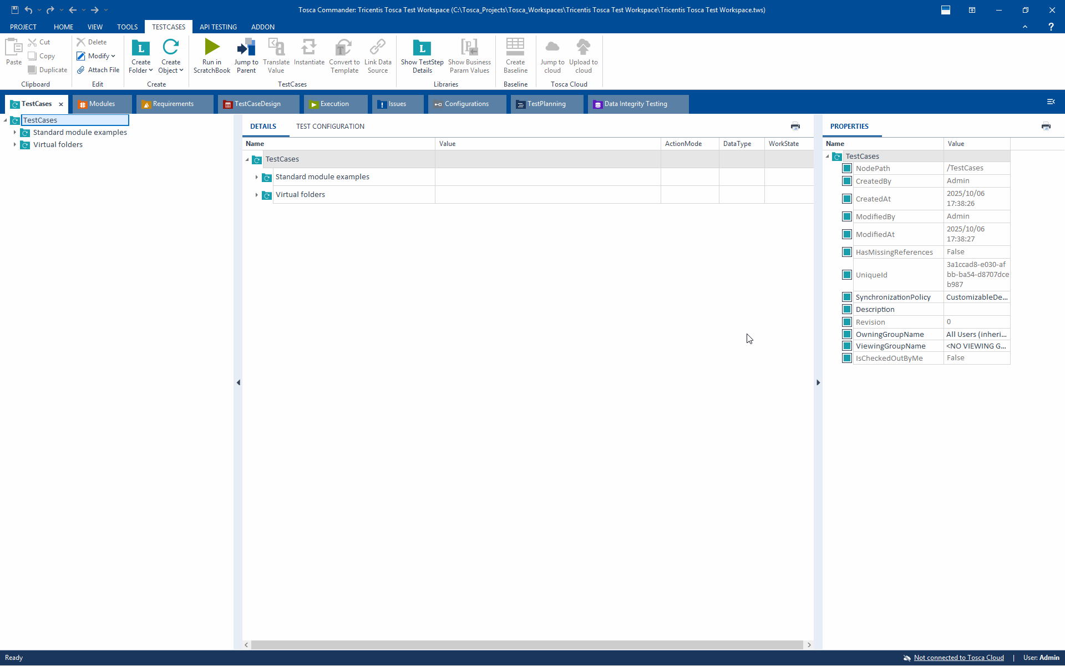This screenshot has width=1065, height=666.
Task: Click the Upload to cloud icon
Action: [x=583, y=48]
